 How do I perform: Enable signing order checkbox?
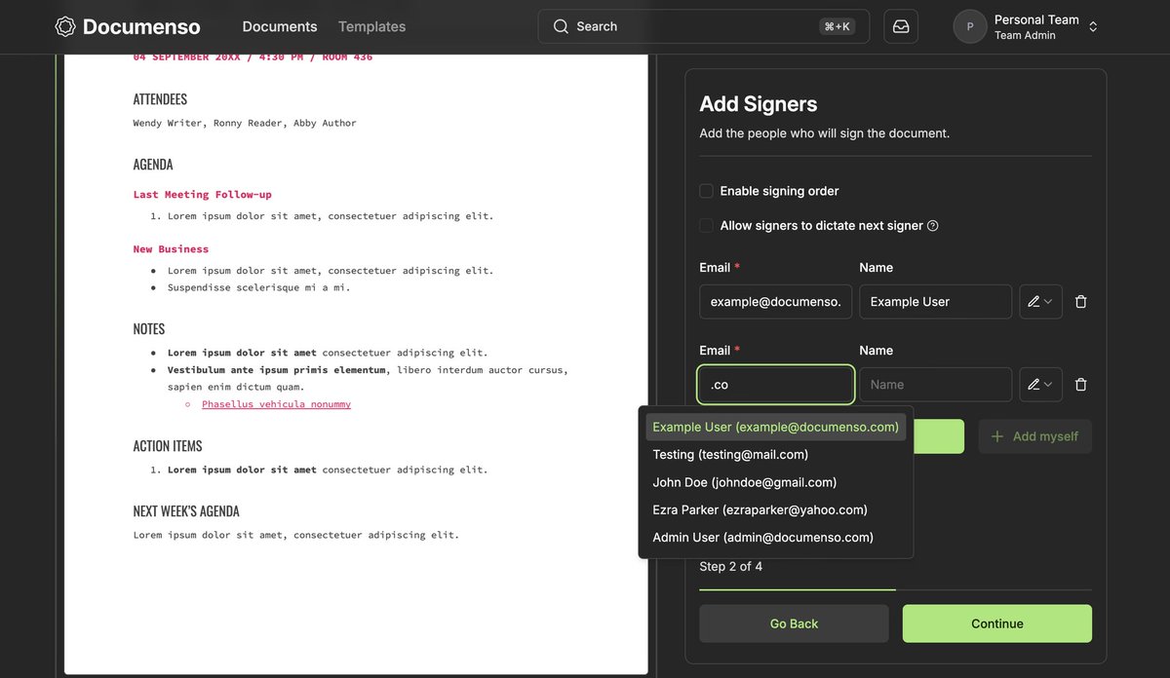coord(707,191)
